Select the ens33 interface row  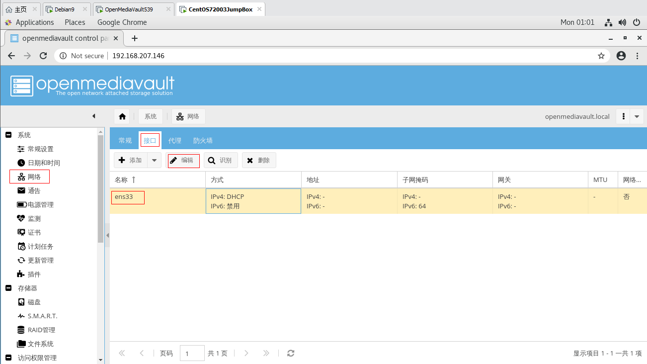click(378, 201)
